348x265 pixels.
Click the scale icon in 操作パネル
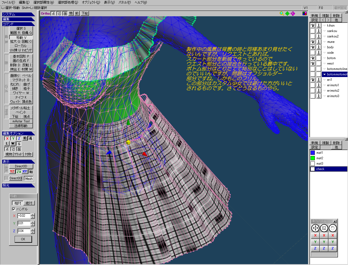tap(324, 228)
